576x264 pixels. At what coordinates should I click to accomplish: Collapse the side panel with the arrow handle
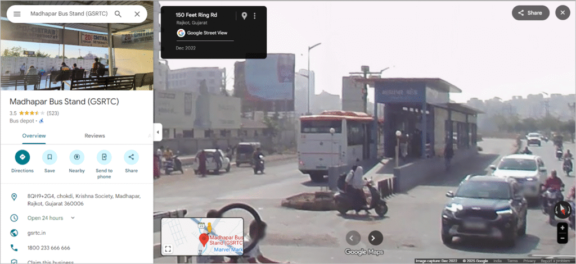tap(157, 132)
